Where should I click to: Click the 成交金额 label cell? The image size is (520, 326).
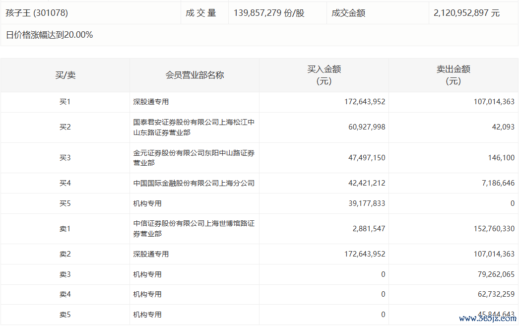[x=348, y=13]
